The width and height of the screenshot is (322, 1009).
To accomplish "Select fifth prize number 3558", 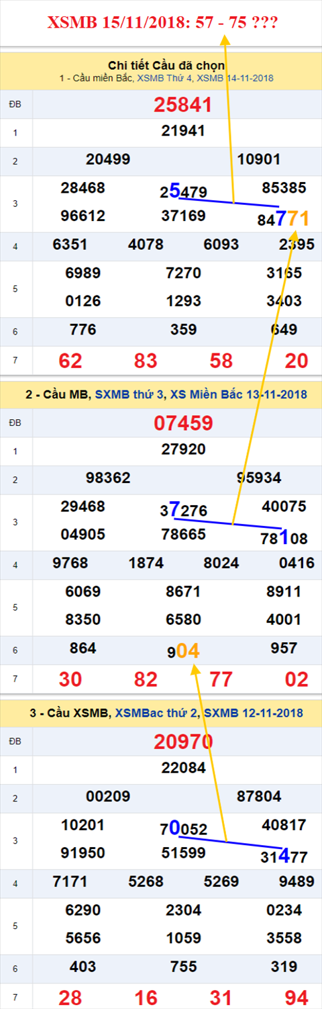I will pos(284,938).
